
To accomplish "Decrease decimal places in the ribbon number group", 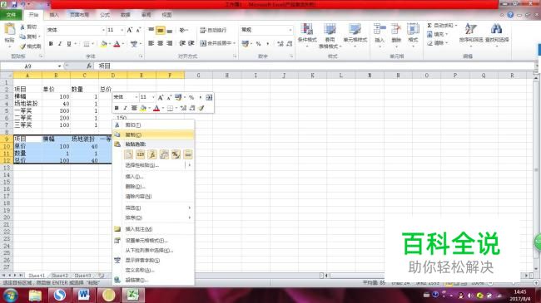I will click(x=289, y=44).
